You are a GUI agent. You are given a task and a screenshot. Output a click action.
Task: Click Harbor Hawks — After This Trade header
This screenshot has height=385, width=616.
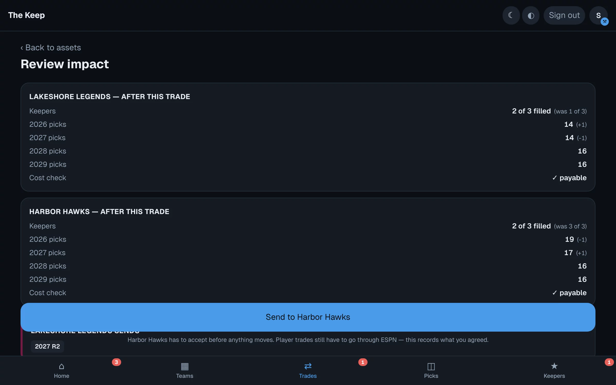pos(99,211)
